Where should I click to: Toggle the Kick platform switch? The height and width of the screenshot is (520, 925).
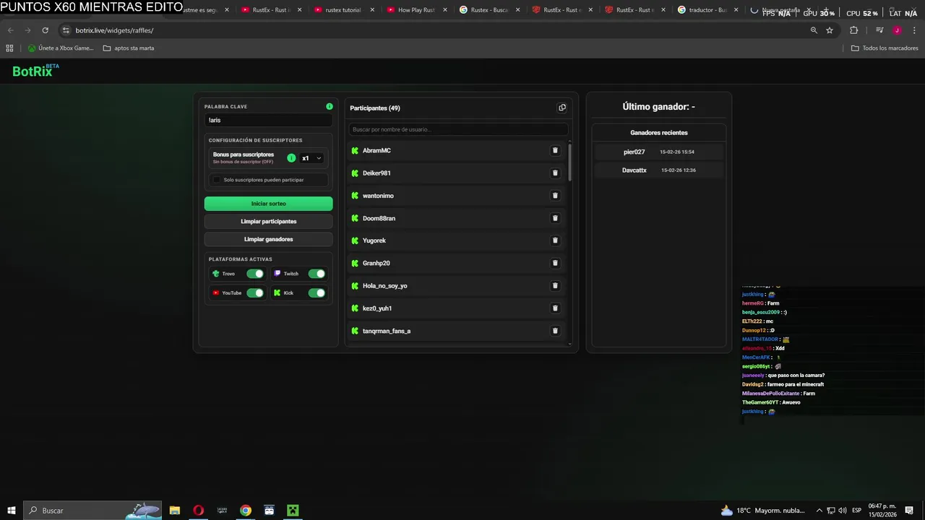point(317,292)
